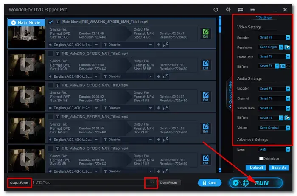297x196 pixels.
Task: Open the Output Profile side tab
Action: tap(230, 94)
